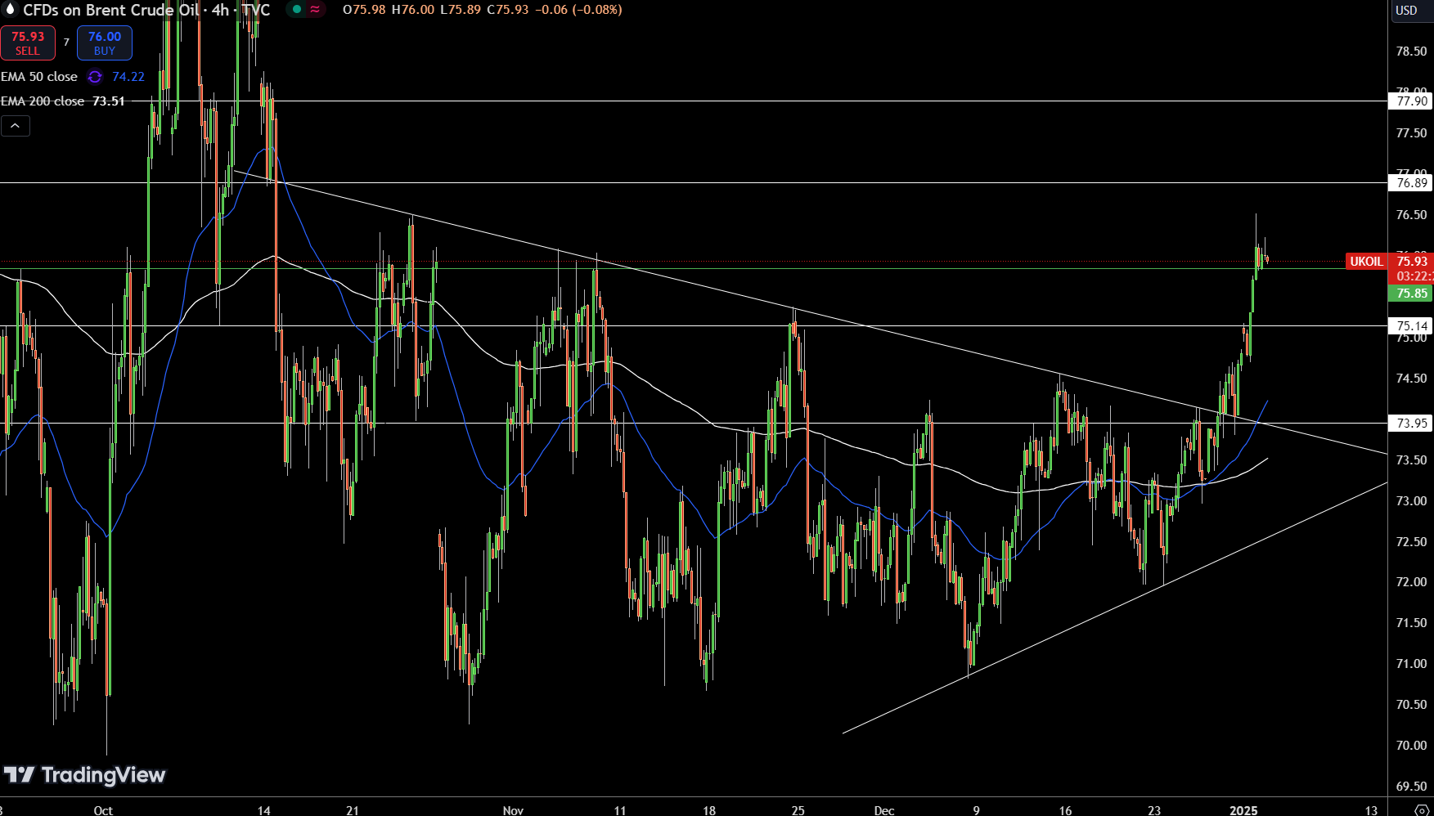The height and width of the screenshot is (816, 1434).
Task: Click the red UKOIL symbol label
Action: tap(1366, 262)
